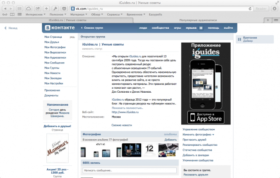Click the Share toolbar button
Image resolution: width=280 pixels, height=178 pixels.
pyautogui.click(x=38, y=9)
